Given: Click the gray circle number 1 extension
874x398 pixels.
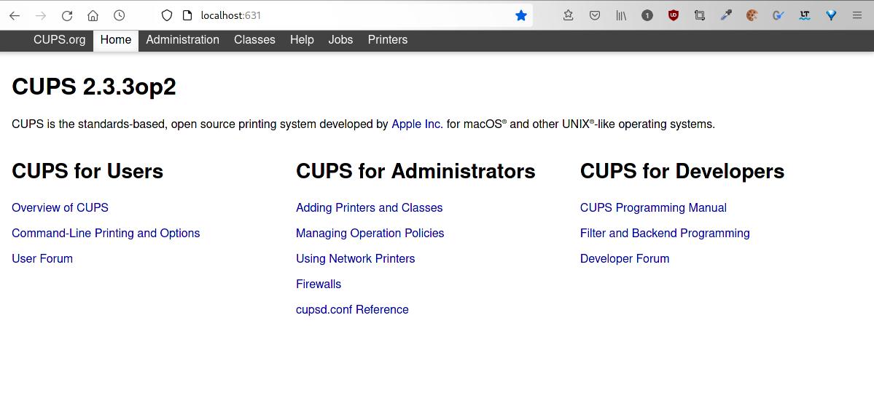Looking at the screenshot, I should click(647, 15).
